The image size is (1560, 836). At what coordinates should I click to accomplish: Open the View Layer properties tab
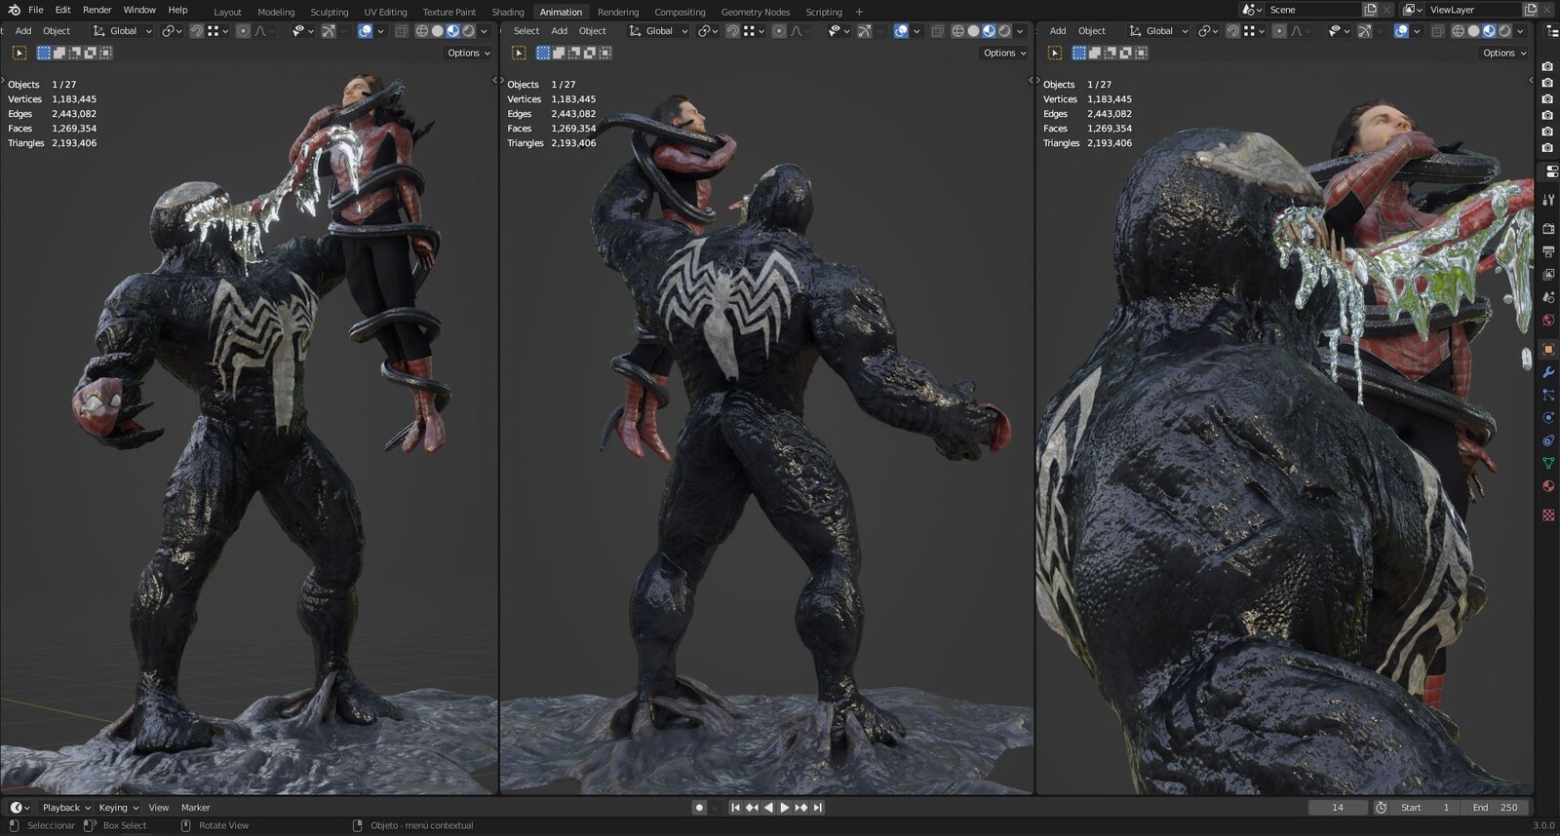[1548, 274]
